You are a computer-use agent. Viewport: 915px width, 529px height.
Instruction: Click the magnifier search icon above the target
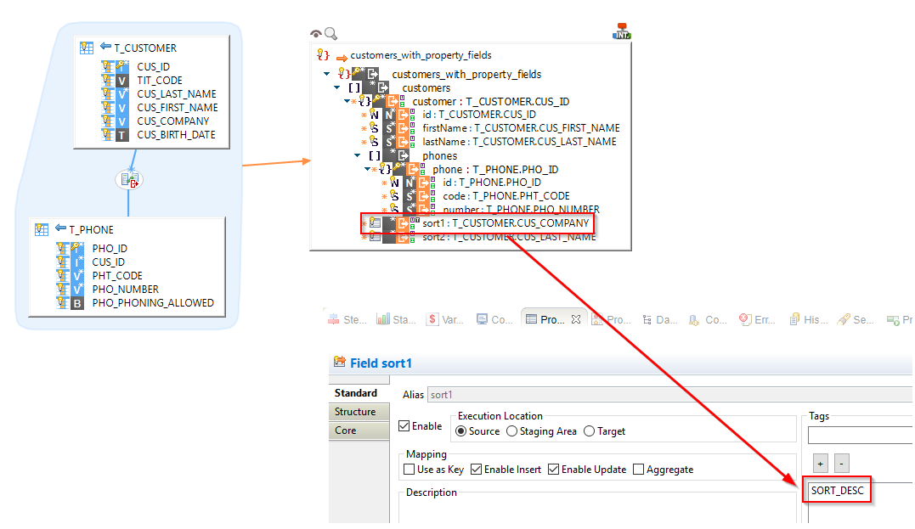click(x=330, y=34)
